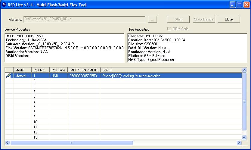Click the horizontal scroll left arrow

8,143
